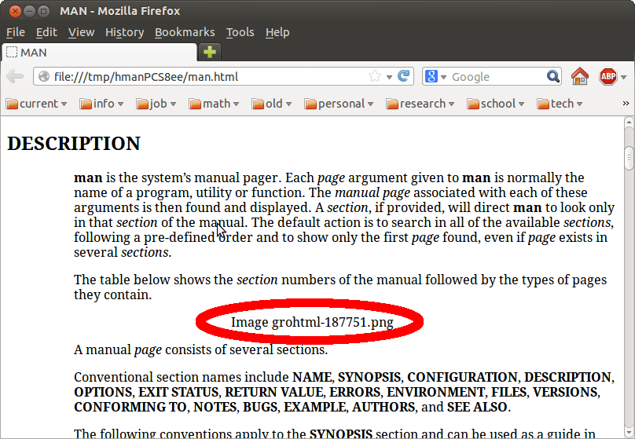Click the Adblock Plus ABP icon
Viewport: 635px width, 439px height.
(x=607, y=76)
